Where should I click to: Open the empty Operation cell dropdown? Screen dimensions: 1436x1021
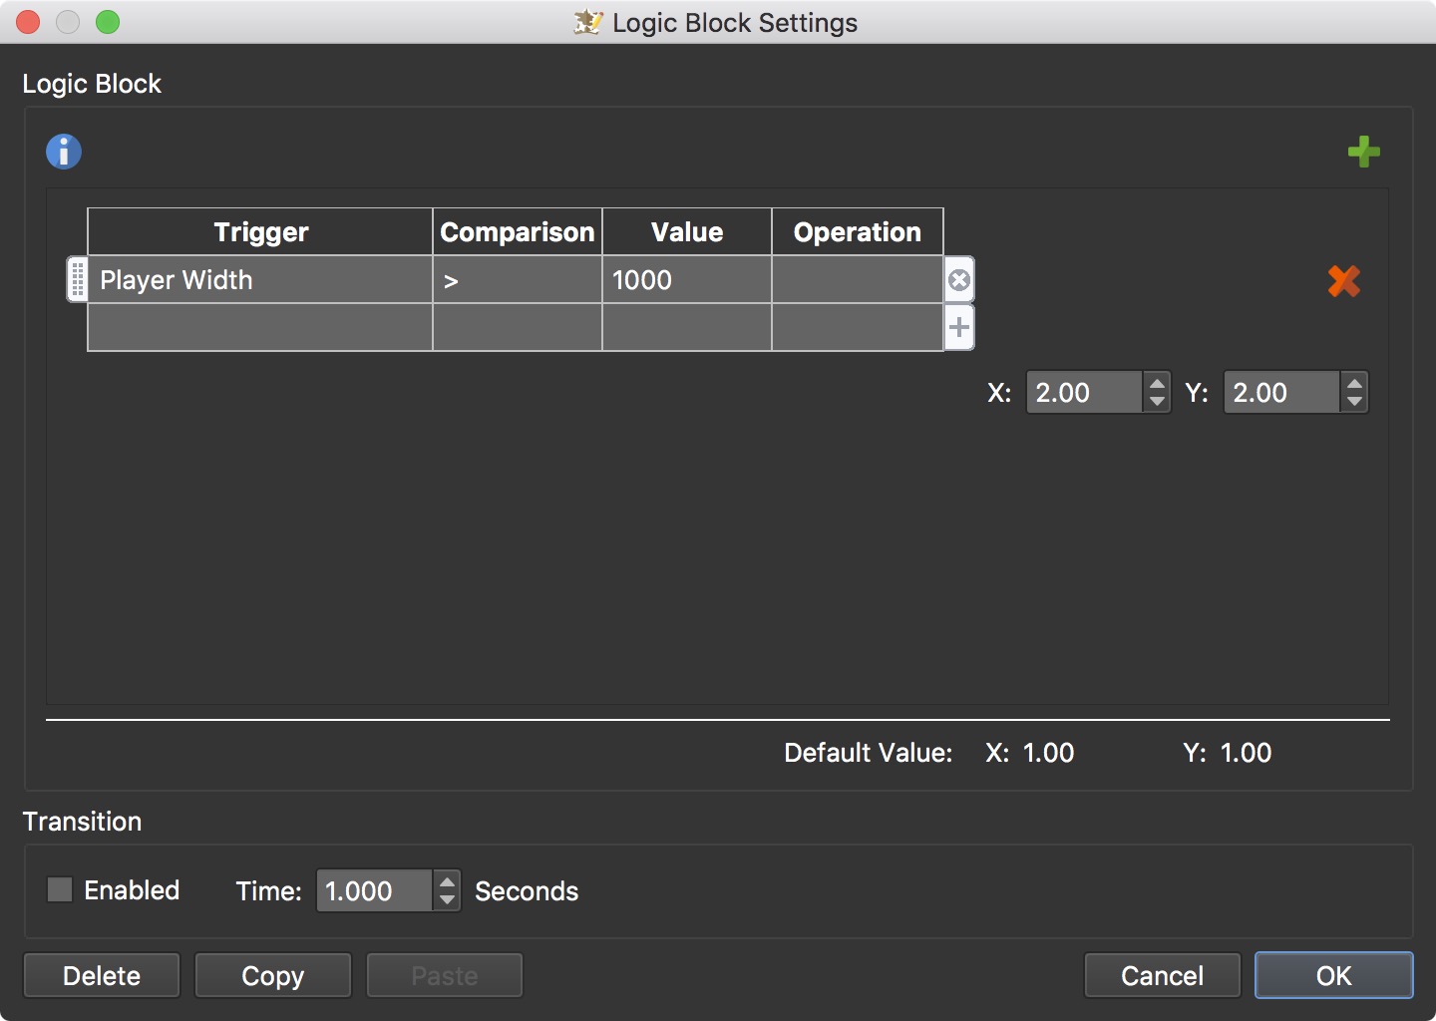[857, 280]
